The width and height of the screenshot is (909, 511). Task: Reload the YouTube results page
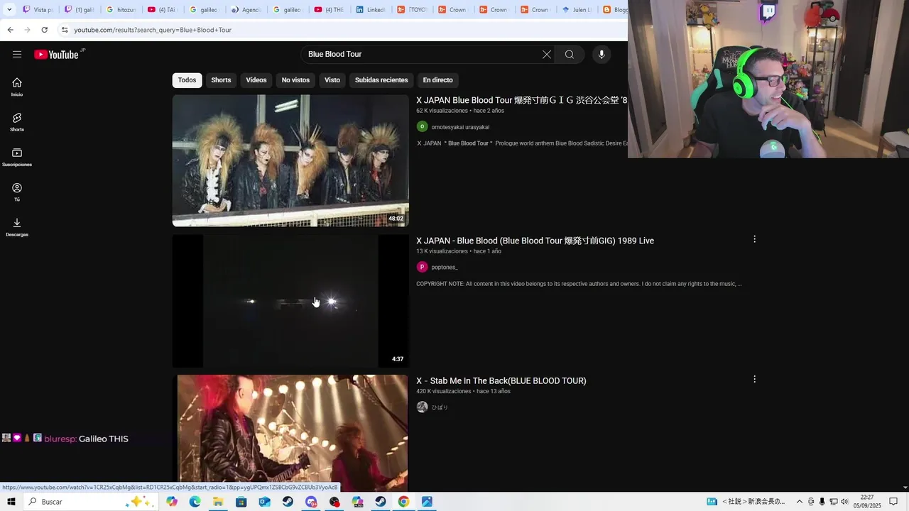pyautogui.click(x=44, y=30)
